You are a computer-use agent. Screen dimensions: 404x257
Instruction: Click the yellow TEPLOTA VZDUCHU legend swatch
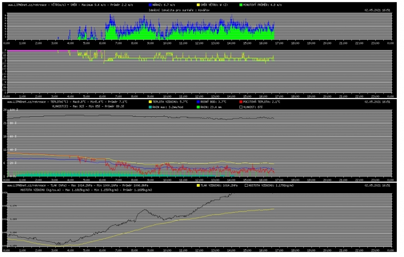point(150,102)
